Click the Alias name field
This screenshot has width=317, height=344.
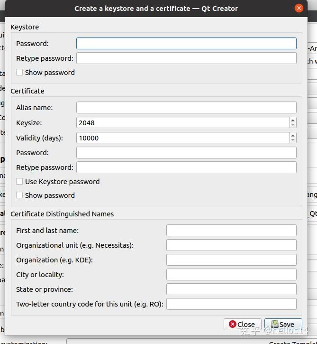(186, 108)
